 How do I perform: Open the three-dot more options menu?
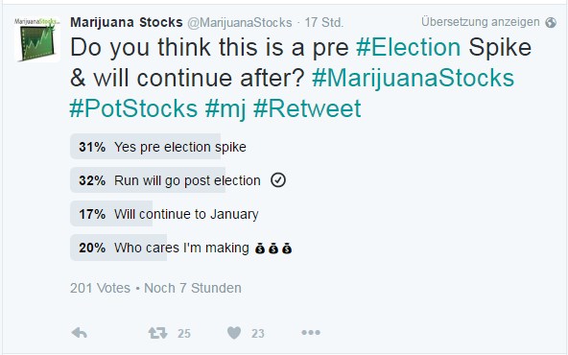311,332
